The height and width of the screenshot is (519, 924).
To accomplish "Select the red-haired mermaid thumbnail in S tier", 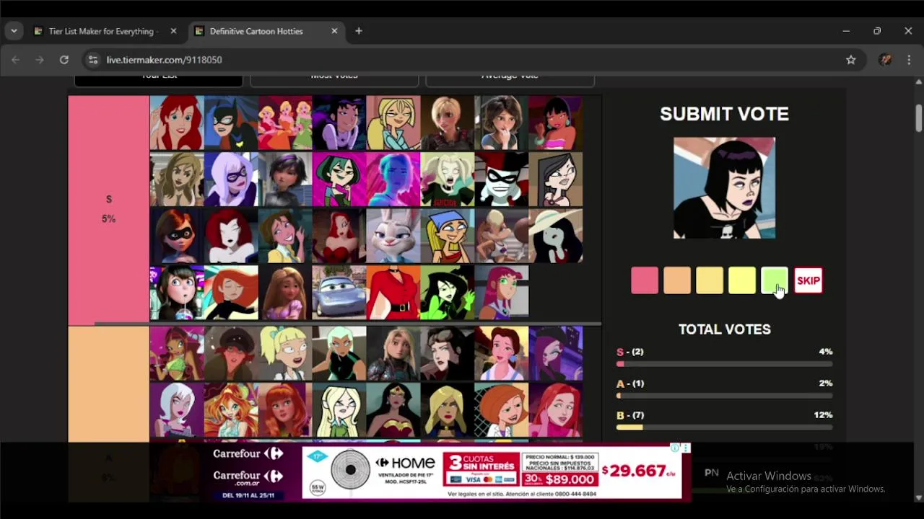I will tap(177, 123).
